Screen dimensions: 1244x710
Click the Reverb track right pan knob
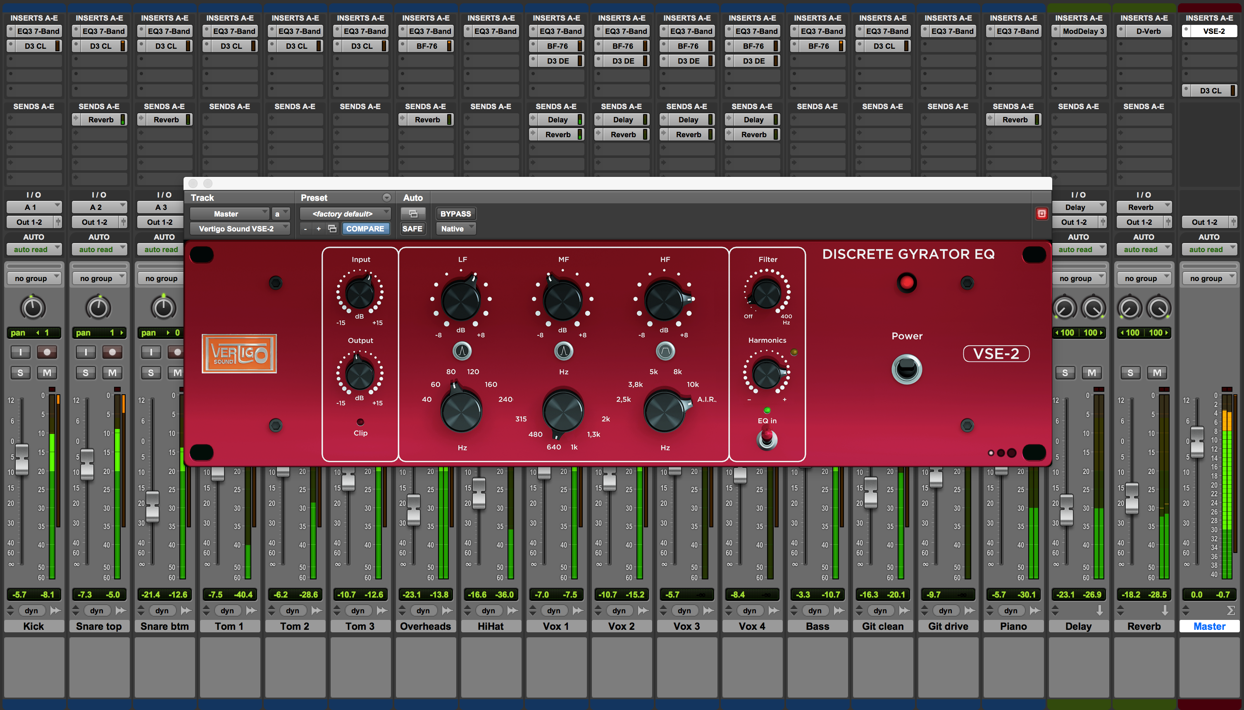1158,308
